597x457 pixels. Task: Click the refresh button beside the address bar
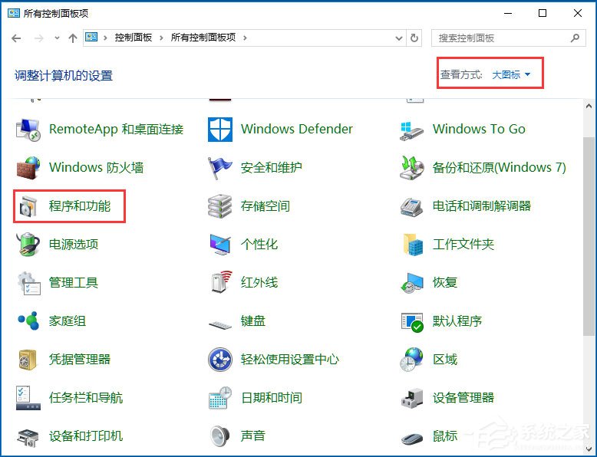415,38
